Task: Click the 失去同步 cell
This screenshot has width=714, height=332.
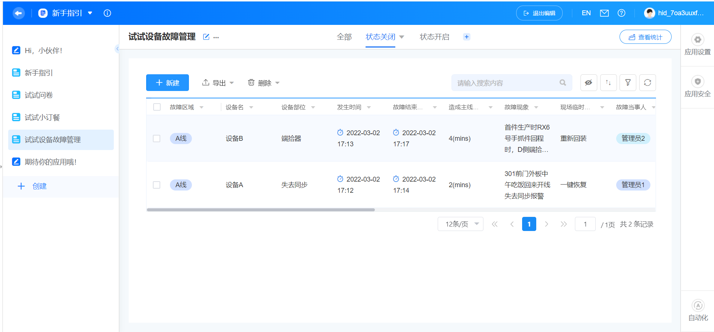Action: coord(295,185)
